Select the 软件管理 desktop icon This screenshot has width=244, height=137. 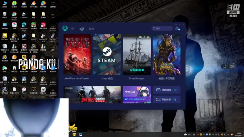tap(43, 4)
